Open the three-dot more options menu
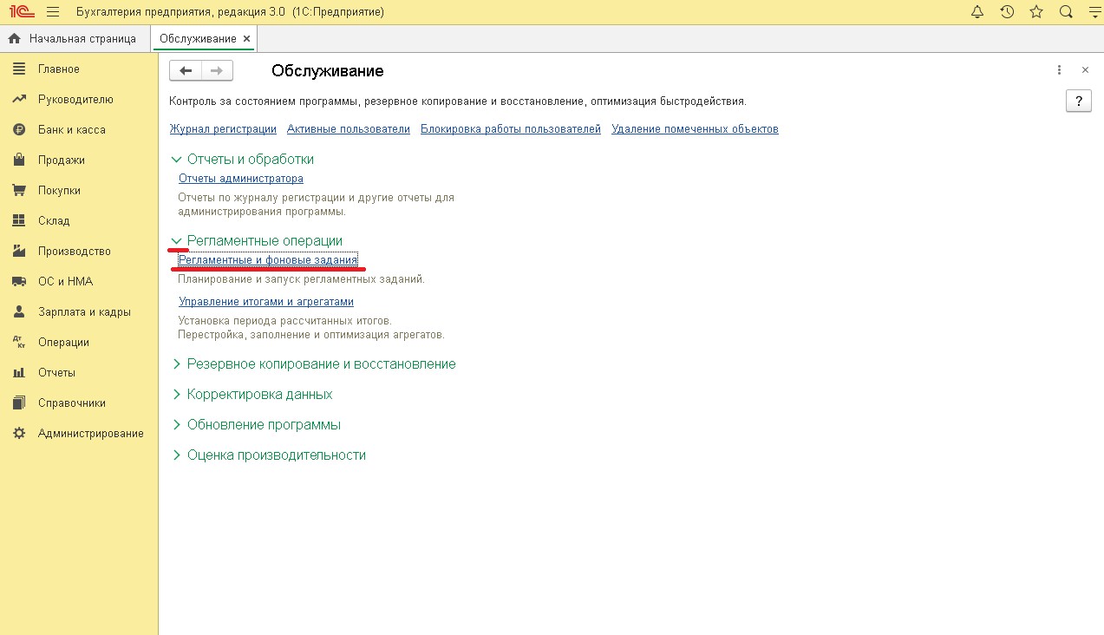 pyautogui.click(x=1059, y=70)
